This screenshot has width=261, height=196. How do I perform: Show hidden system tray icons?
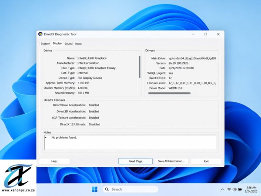coord(222,189)
